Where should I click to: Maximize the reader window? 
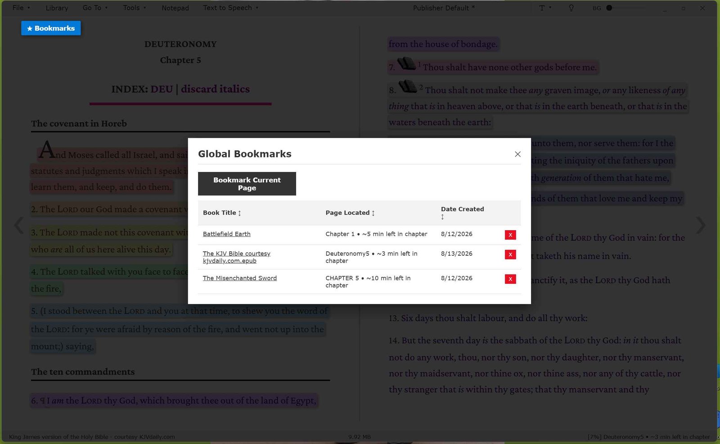(683, 8)
